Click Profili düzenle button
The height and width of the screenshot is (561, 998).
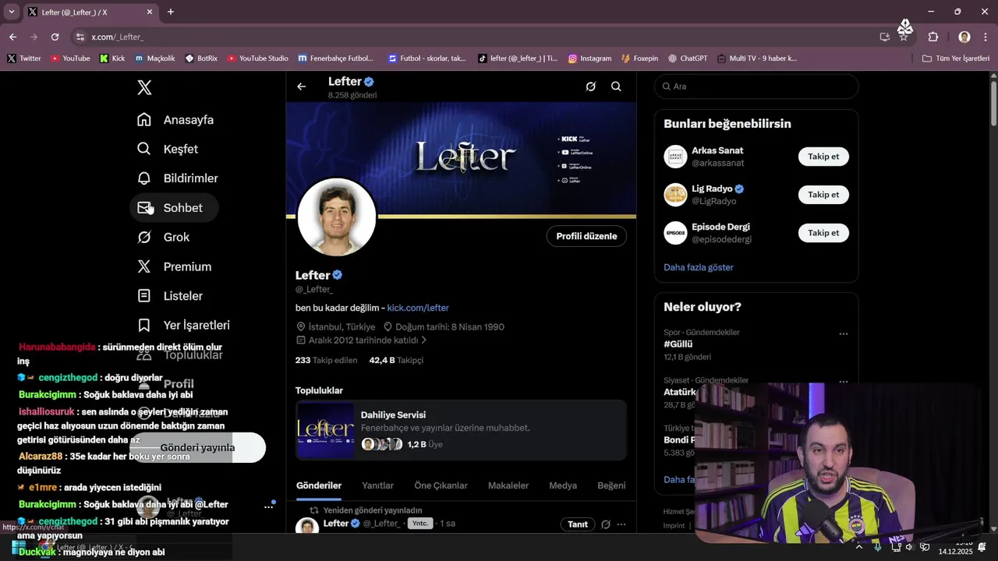click(586, 236)
